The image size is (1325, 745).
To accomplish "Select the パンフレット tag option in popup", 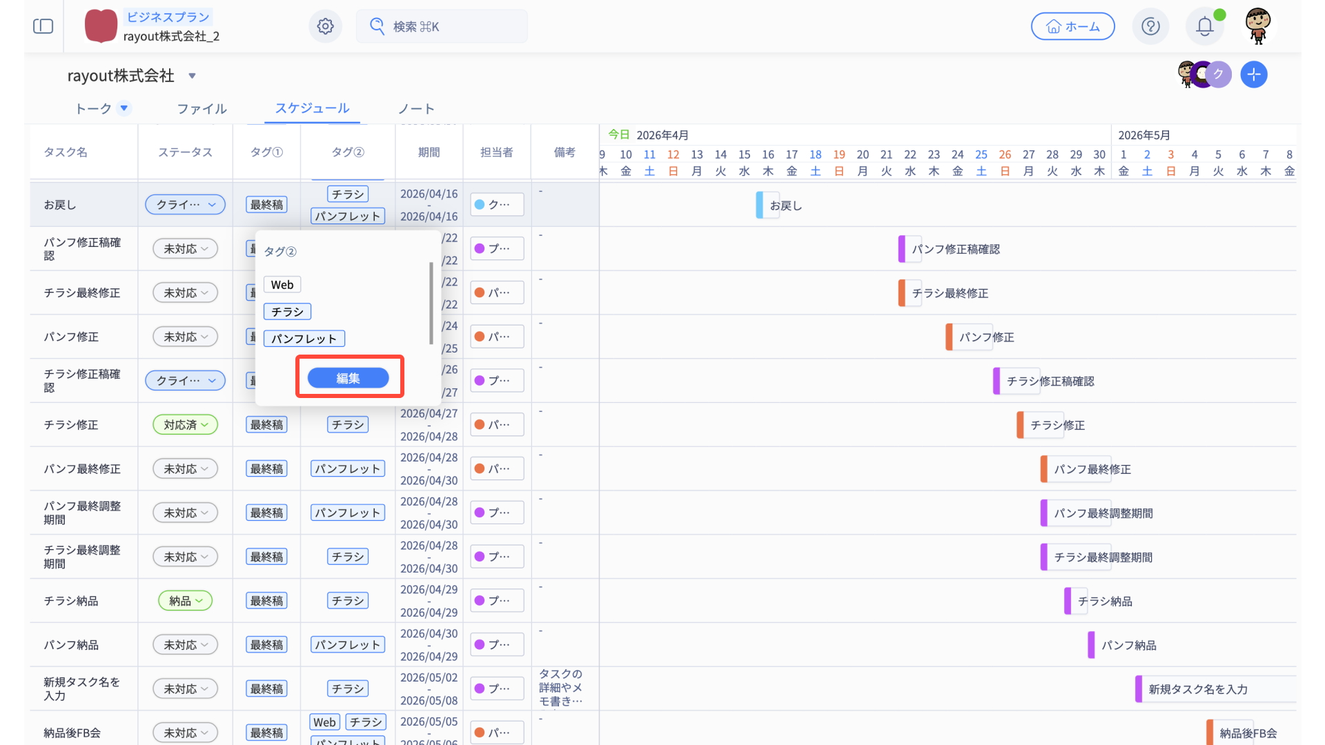I will tap(304, 339).
